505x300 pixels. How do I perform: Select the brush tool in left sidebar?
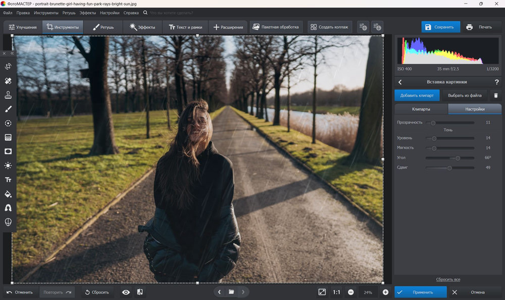coord(8,109)
